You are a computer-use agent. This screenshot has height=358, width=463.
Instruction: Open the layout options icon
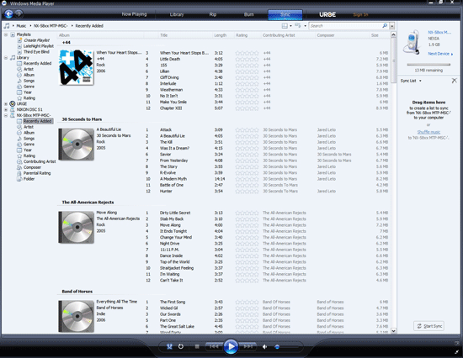click(x=285, y=26)
